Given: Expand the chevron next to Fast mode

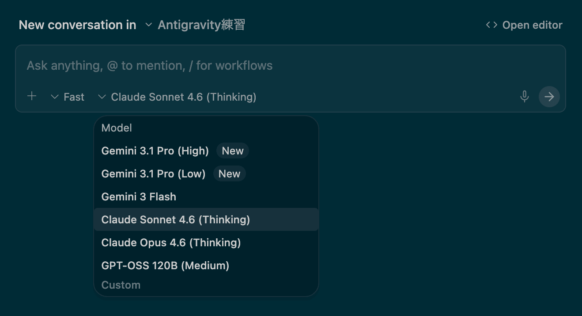Looking at the screenshot, I should click(55, 97).
